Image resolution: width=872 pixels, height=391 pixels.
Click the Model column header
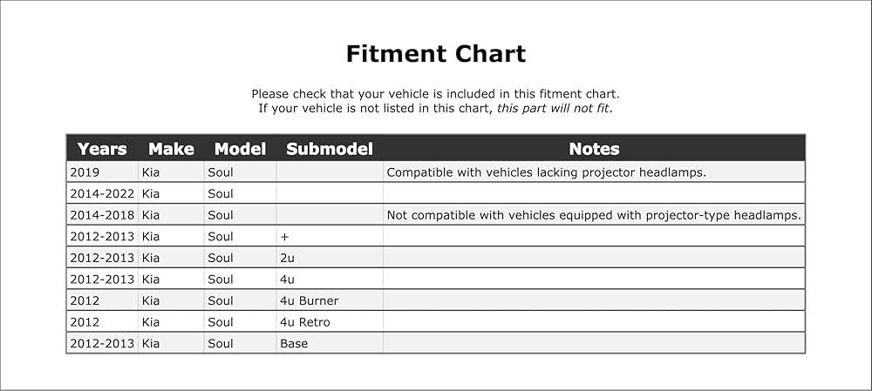tap(240, 149)
